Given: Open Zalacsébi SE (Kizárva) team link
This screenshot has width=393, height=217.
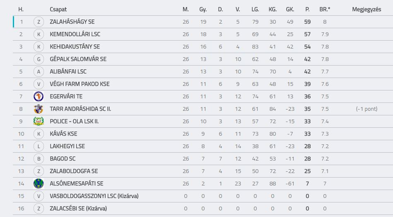Looking at the screenshot, I should 78,208.
